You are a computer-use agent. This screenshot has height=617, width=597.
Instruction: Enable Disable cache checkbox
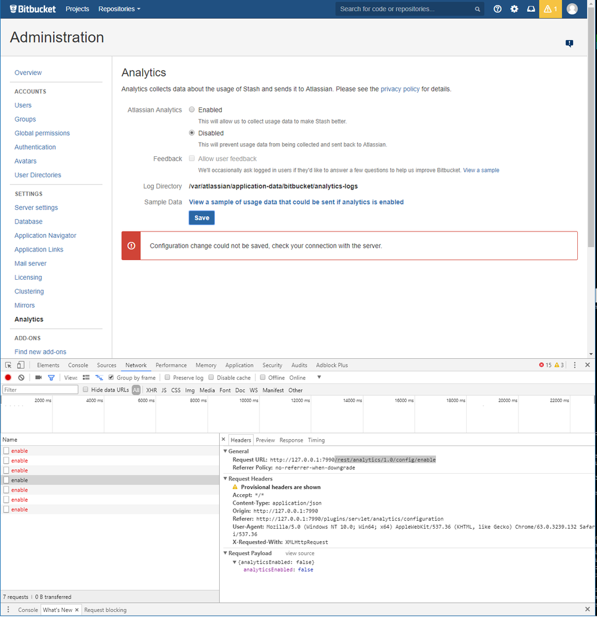211,377
